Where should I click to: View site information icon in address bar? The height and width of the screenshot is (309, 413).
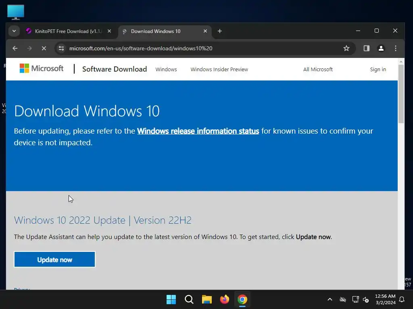(61, 48)
